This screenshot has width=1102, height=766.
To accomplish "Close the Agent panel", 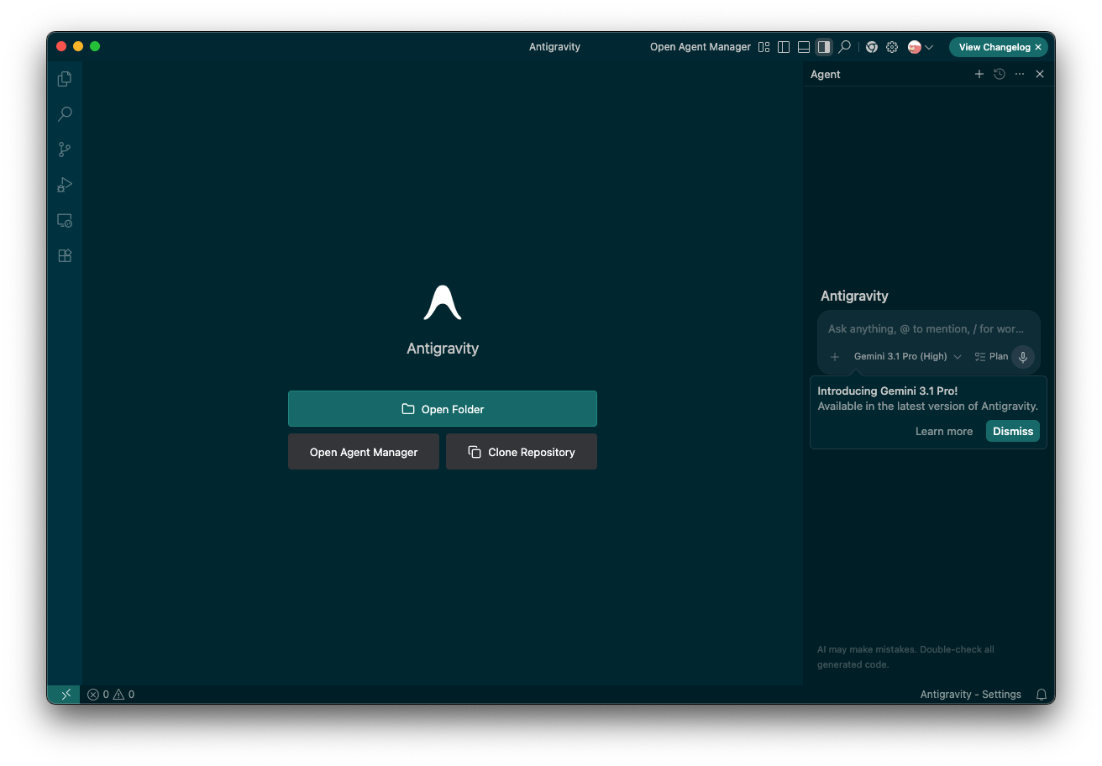I will point(1040,74).
